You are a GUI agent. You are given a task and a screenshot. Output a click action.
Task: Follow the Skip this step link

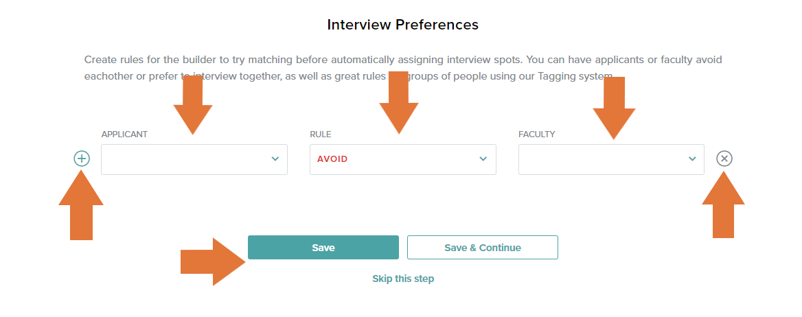coord(403,279)
